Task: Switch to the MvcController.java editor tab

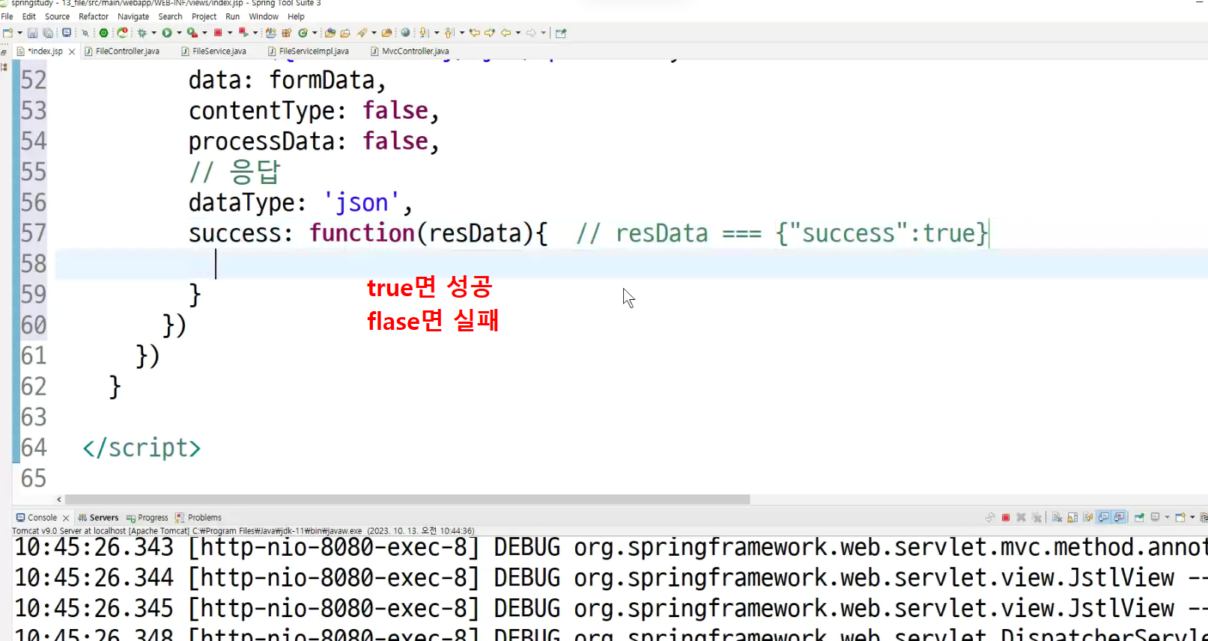Action: [x=410, y=52]
